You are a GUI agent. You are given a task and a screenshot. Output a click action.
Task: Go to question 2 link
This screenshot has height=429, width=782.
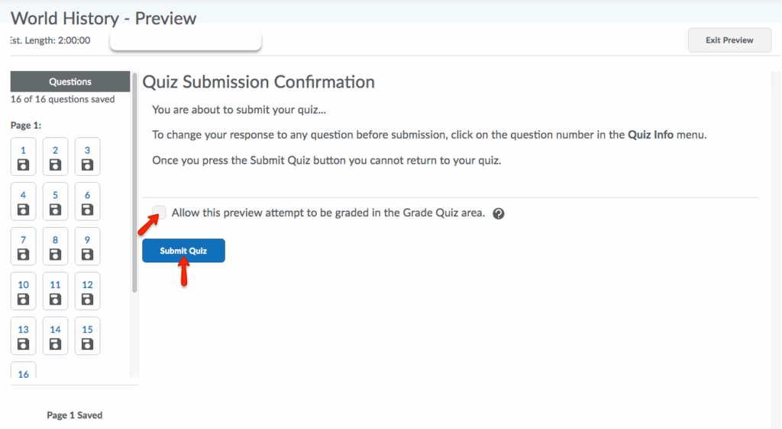tap(55, 151)
